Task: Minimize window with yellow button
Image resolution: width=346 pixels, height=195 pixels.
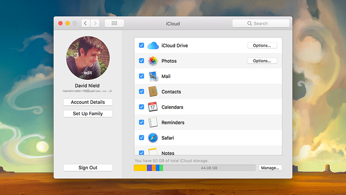Action: pyautogui.click(x=67, y=23)
